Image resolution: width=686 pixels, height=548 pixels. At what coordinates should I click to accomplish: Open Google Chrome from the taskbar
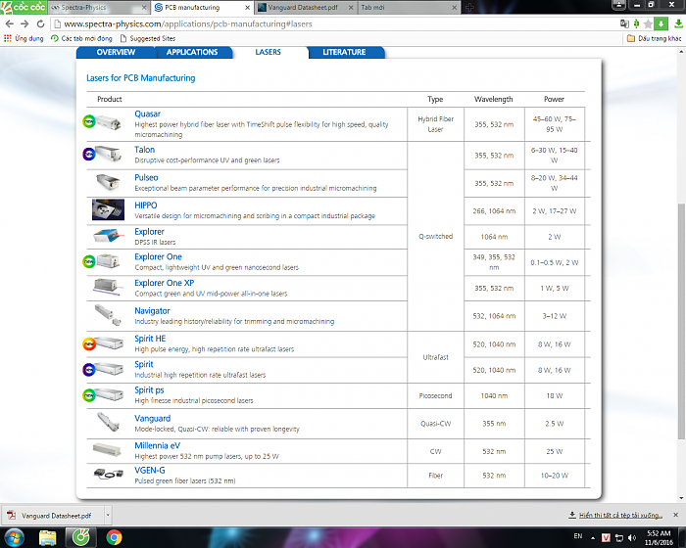click(x=114, y=537)
